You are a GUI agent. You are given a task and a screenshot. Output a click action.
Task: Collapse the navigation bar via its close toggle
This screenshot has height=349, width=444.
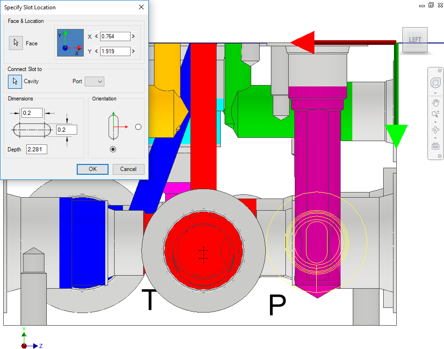(x=440, y=71)
